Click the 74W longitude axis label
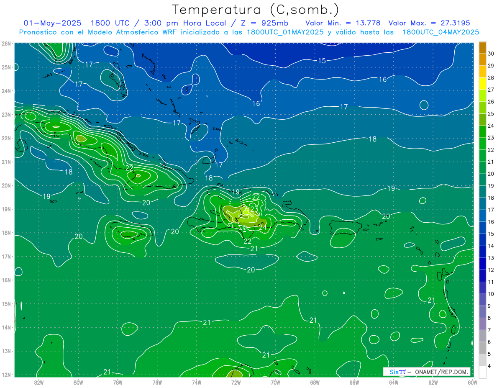This screenshot has width=502, height=388. click(196, 382)
